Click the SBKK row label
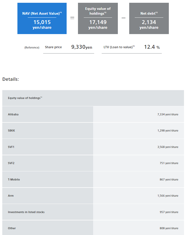The width and height of the screenshot is (187, 235). 11,130
